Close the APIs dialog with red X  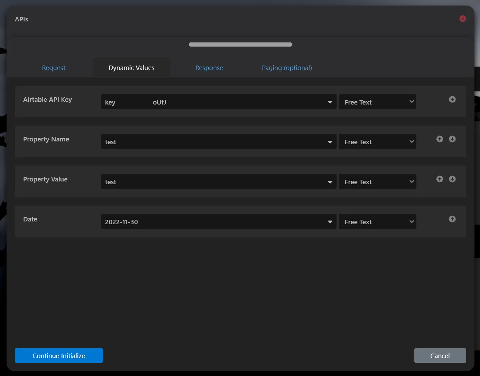coord(462,19)
